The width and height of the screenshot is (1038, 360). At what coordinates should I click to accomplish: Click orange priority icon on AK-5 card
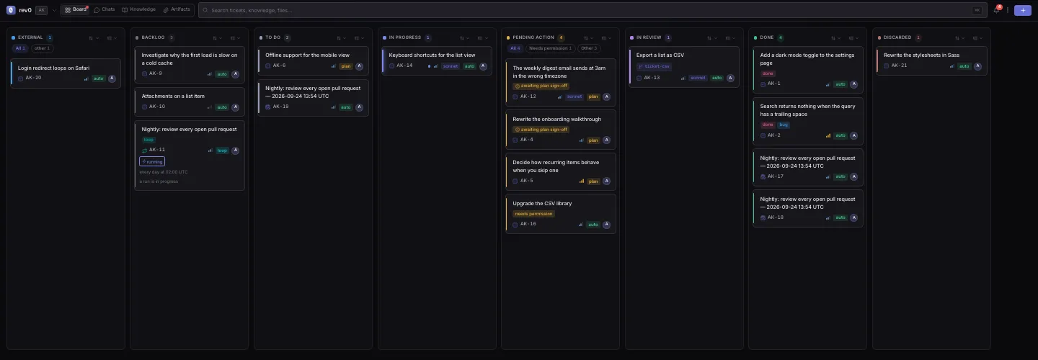click(x=582, y=181)
